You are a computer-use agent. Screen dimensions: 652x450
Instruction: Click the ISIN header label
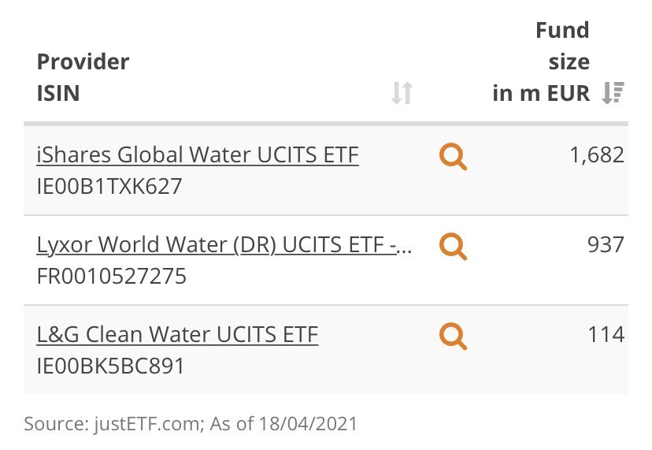tap(58, 94)
